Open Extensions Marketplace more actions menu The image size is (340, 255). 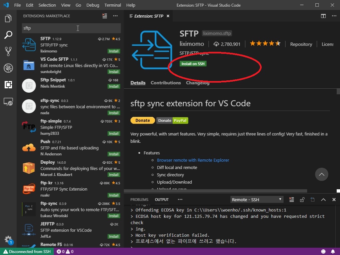[x=115, y=16]
